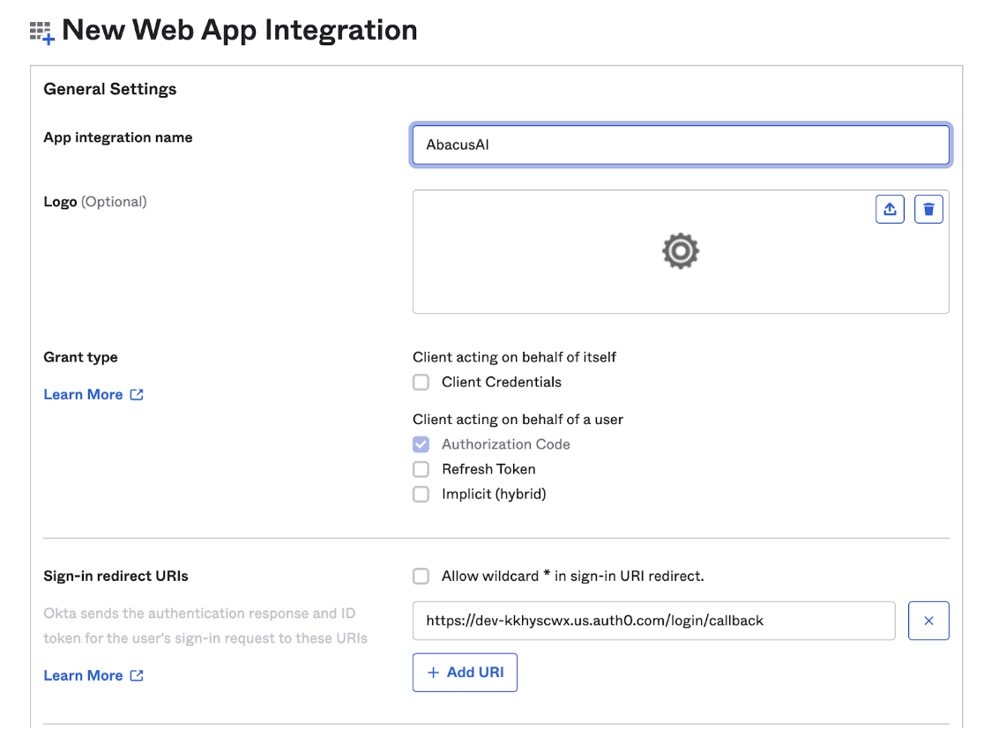Click the General Settings section title
This screenshot has height=737, width=984.
[x=109, y=88]
